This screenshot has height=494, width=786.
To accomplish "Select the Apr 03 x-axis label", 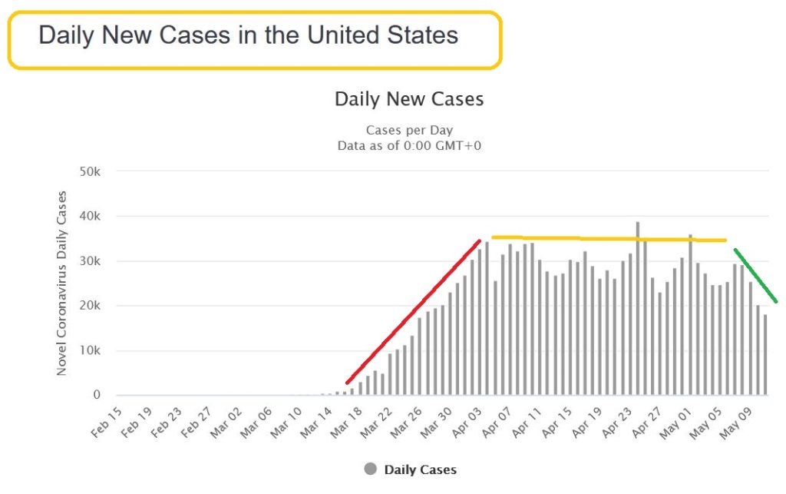I will point(467,423).
